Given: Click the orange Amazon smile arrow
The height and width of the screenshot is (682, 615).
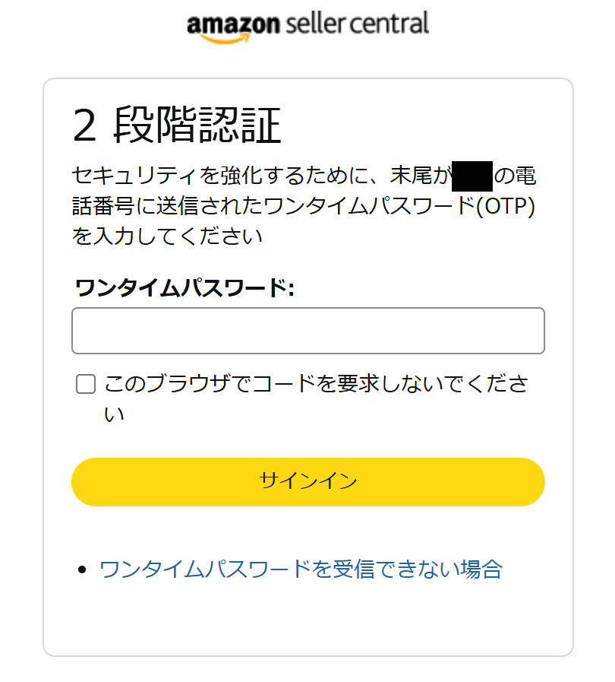Looking at the screenshot, I should point(225,39).
